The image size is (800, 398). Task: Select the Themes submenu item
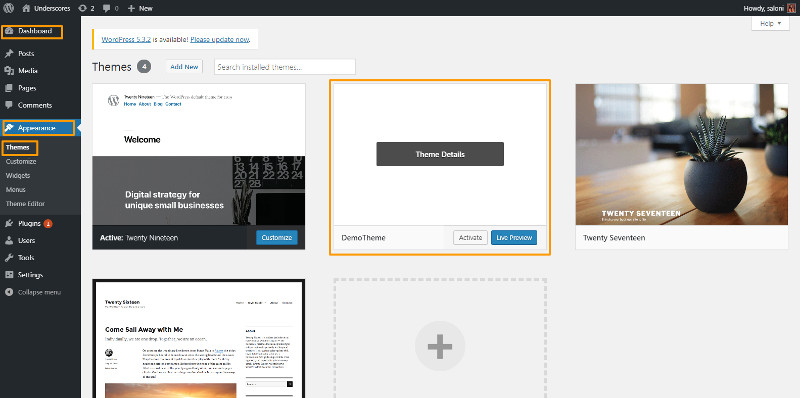click(18, 147)
